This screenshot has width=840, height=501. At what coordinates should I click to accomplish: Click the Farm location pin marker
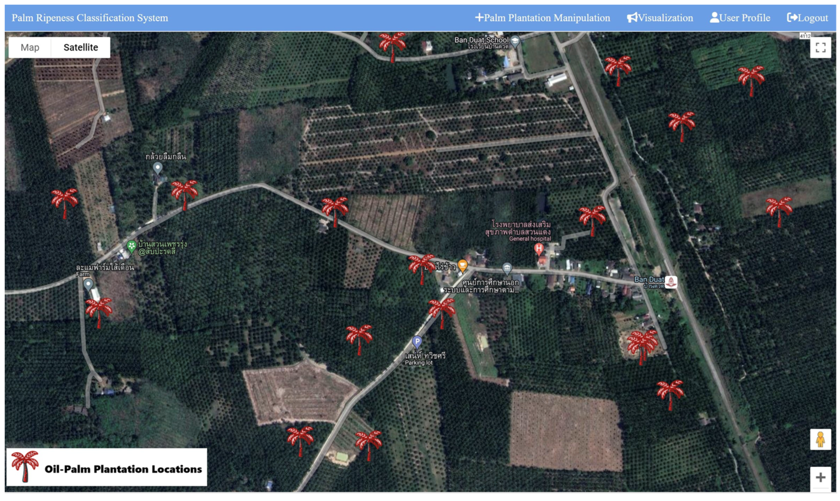tap(88, 284)
